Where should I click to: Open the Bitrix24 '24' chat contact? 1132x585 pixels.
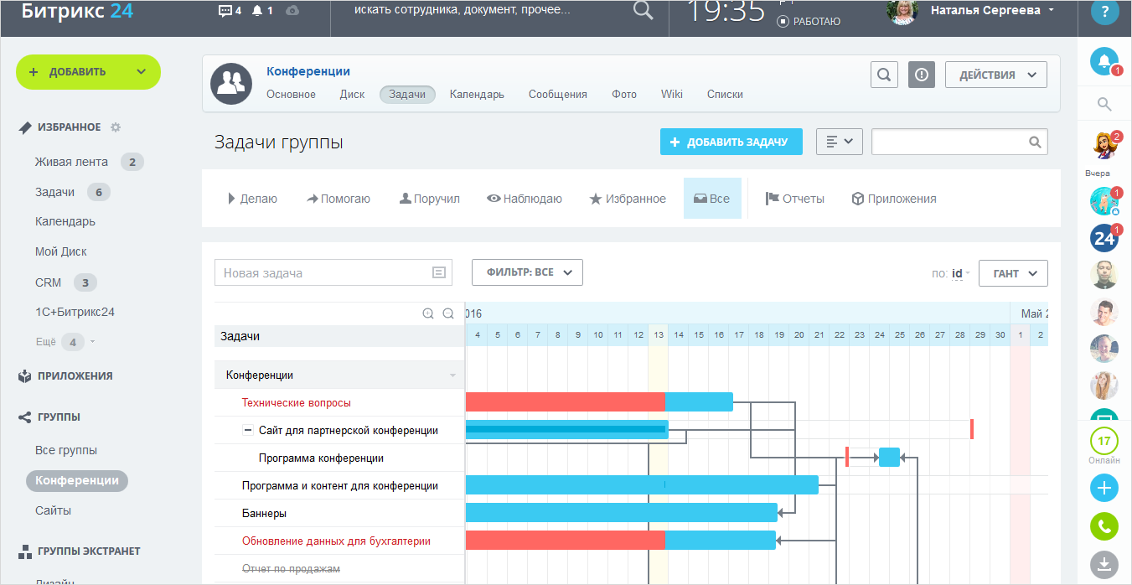pyautogui.click(x=1104, y=238)
